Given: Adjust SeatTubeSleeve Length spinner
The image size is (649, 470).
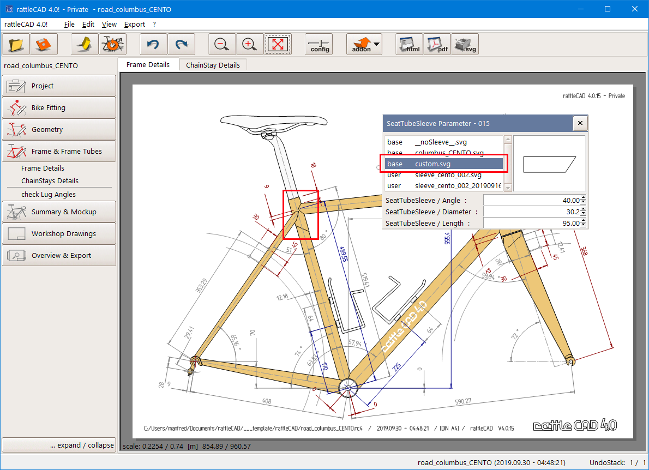Looking at the screenshot, I should [x=583, y=224].
